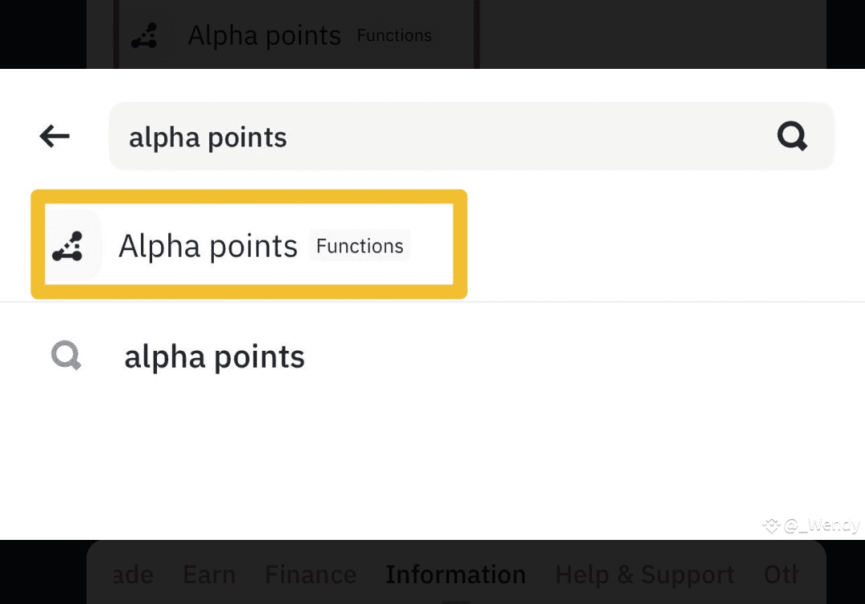
Task: Click the dimmed Functions tag at the top
Action: coord(394,35)
